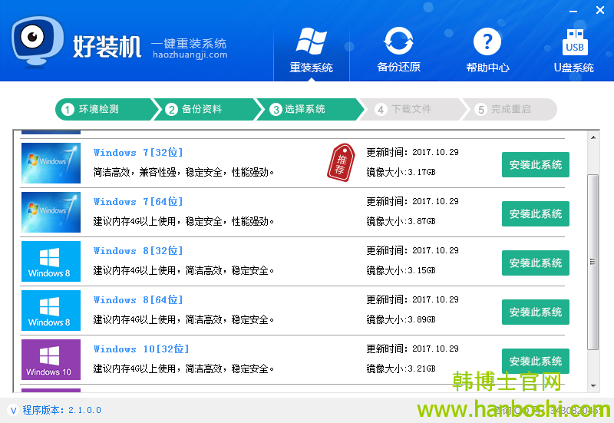Click the haozhuangji.com website text

coord(190,55)
